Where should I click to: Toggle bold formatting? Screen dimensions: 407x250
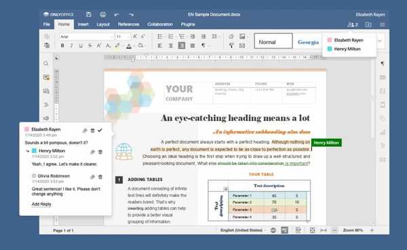coord(62,46)
